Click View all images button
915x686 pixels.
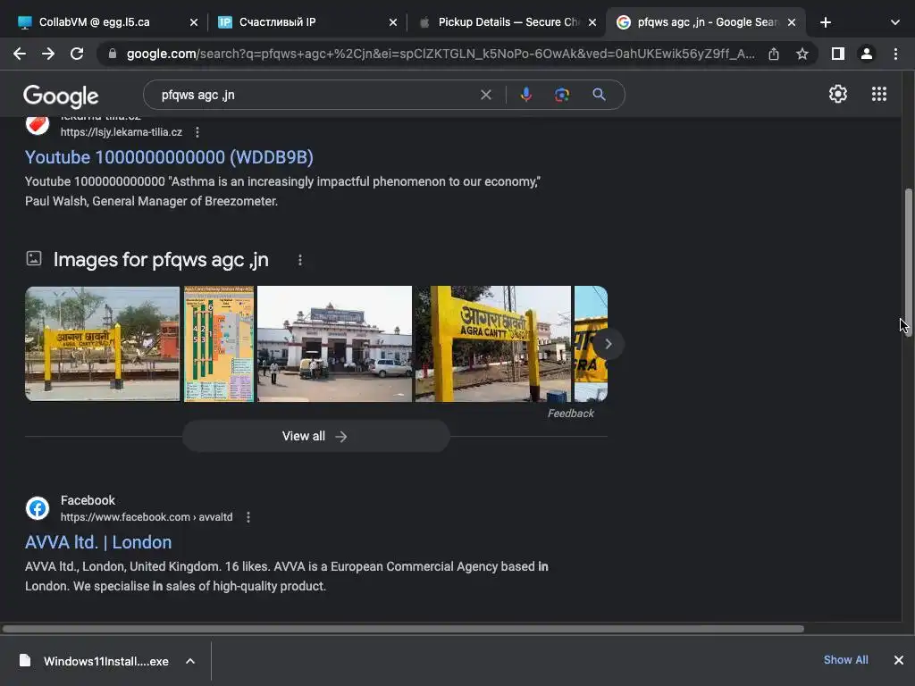(x=315, y=436)
